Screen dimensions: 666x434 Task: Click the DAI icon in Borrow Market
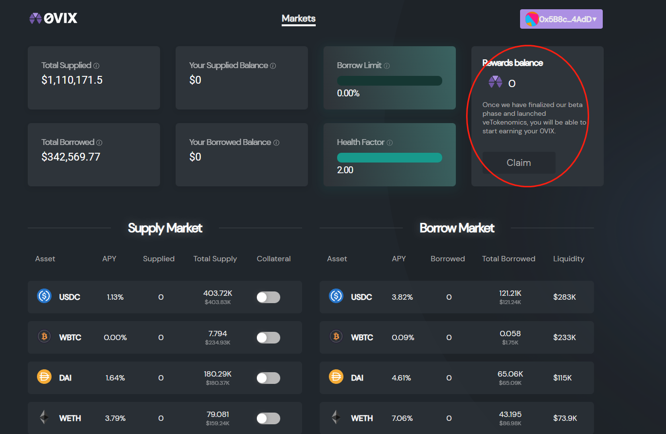click(x=336, y=377)
